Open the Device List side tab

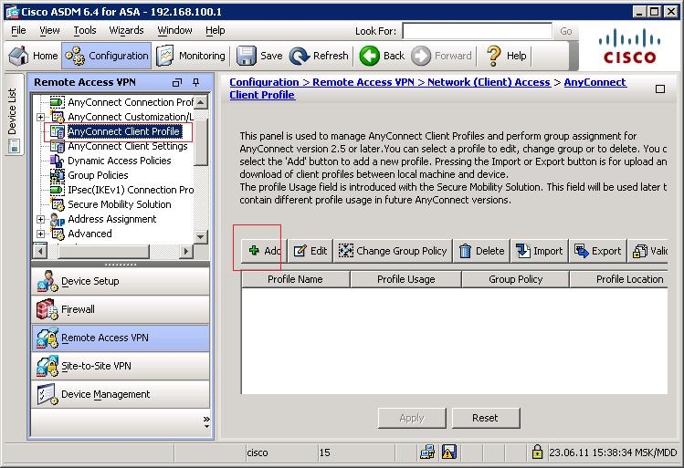(x=13, y=115)
